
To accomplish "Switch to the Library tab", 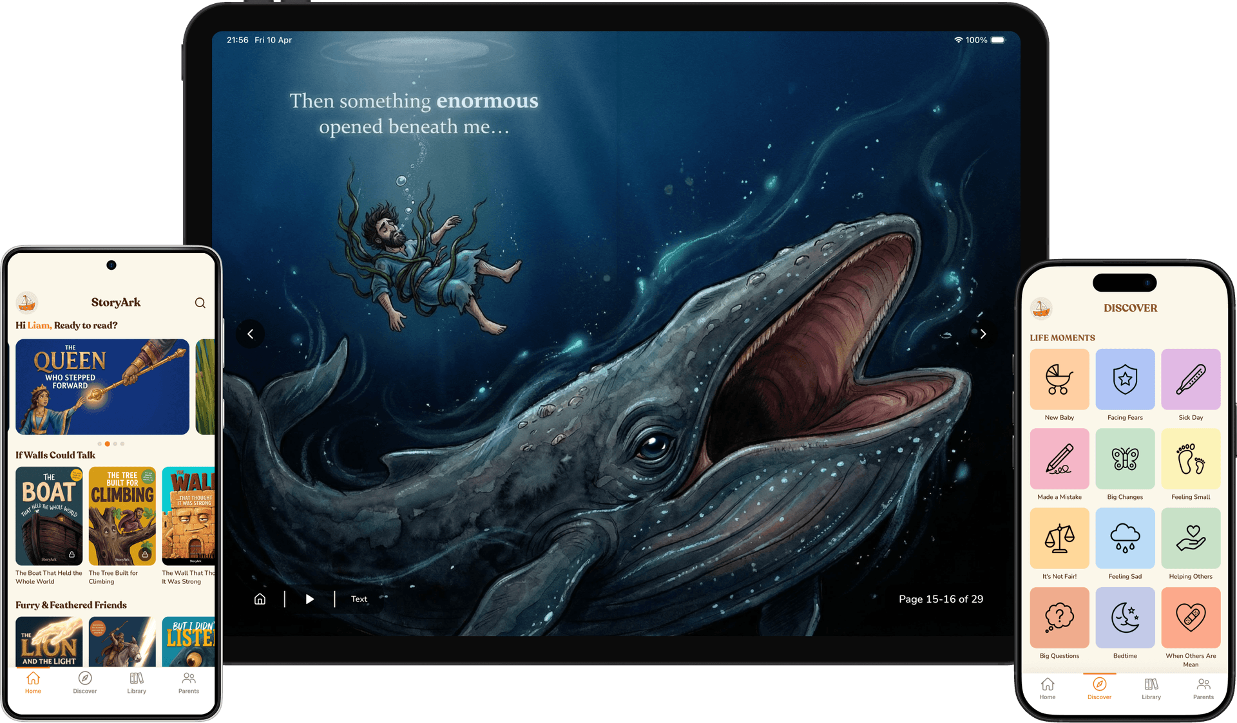I will click(136, 682).
